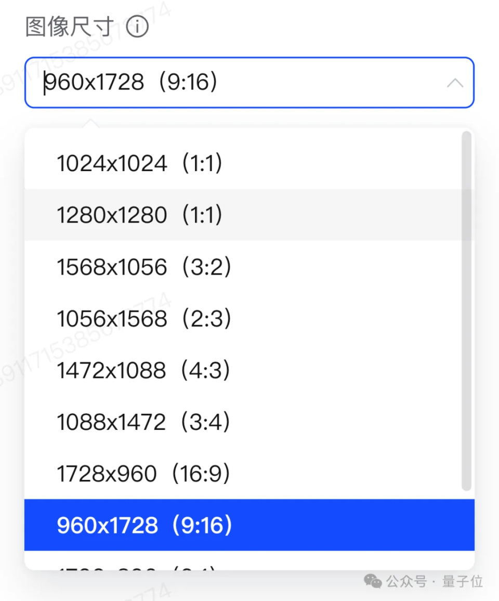Click the (1:1) ratio text of 1024x1024
Image resolution: width=499 pixels, height=601 pixels.
(x=202, y=164)
